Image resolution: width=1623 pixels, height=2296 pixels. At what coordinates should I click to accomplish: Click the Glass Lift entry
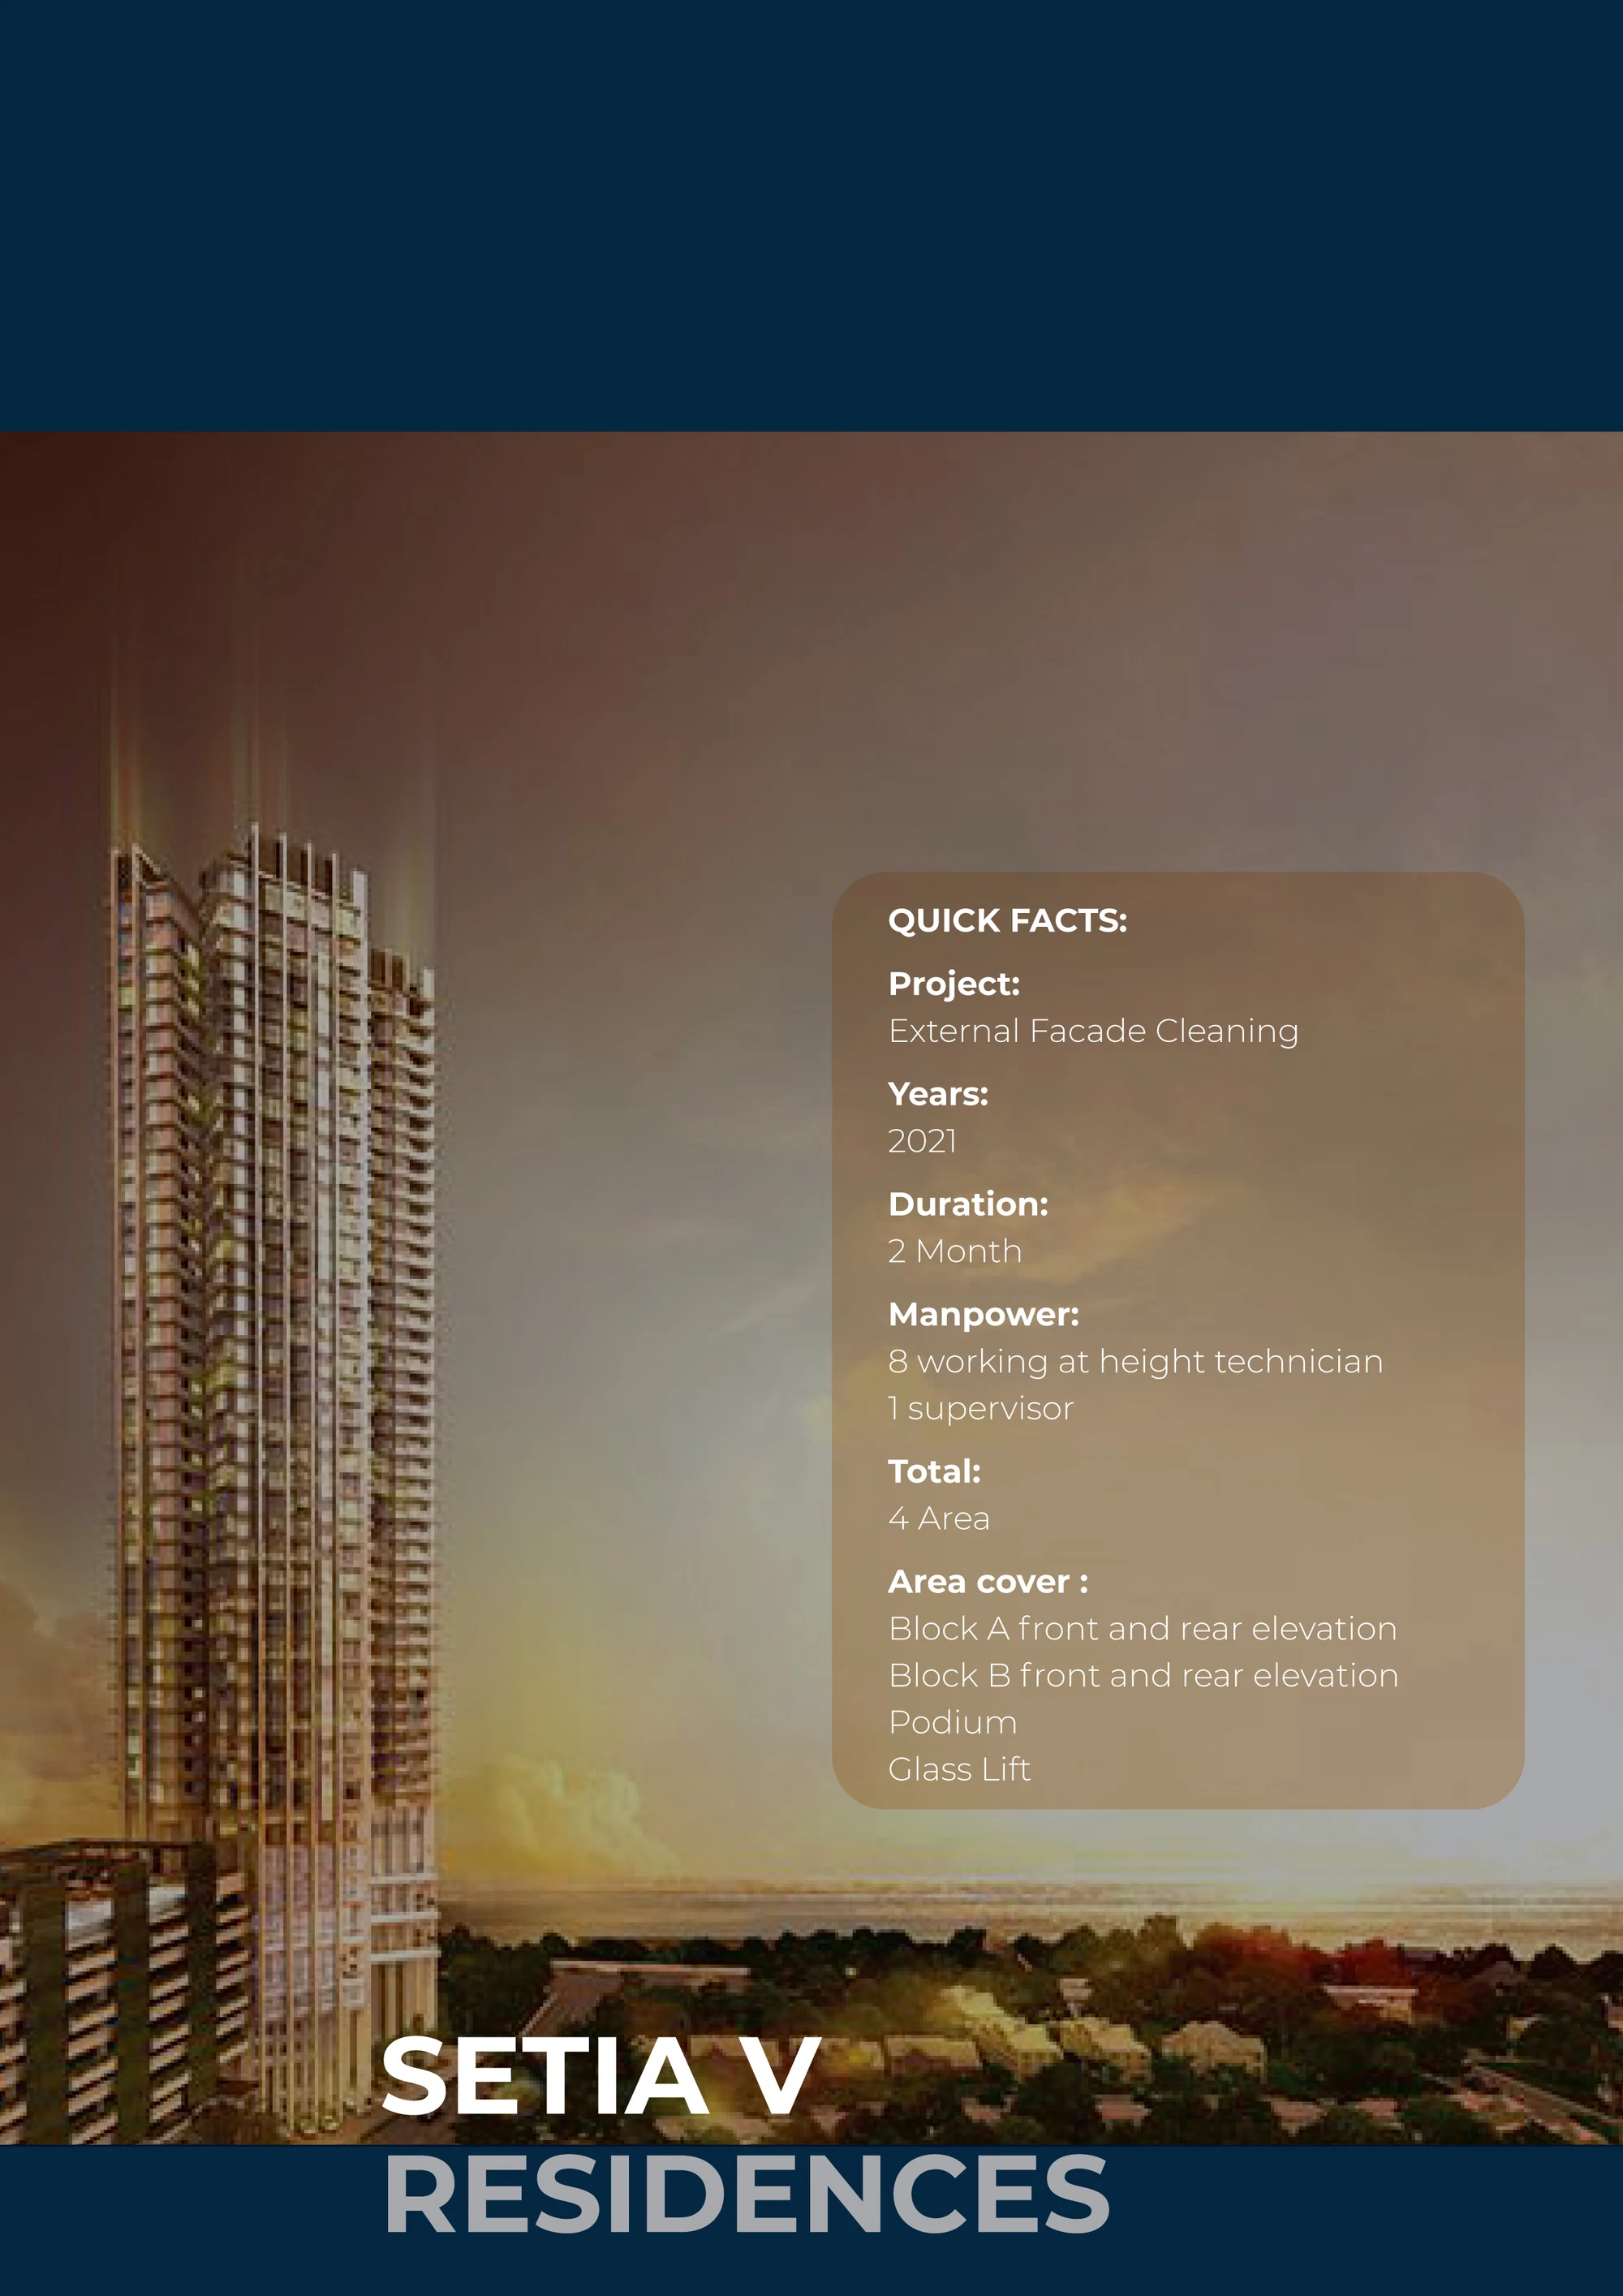tap(959, 1769)
